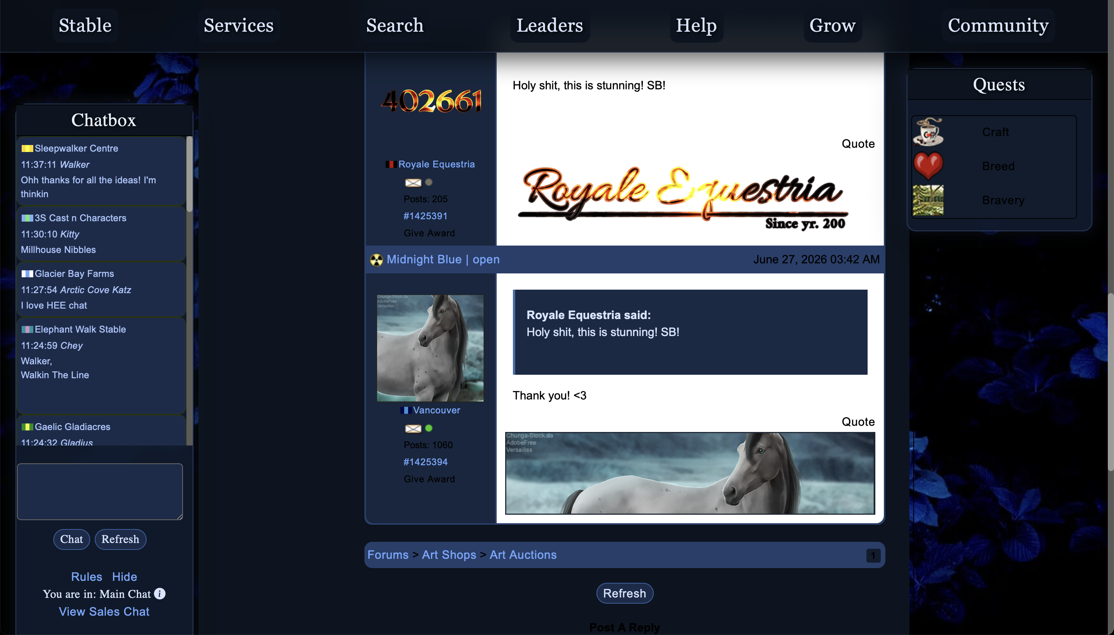This screenshot has height=635, width=1114.
Task: Open Elephant Walk Stable from chat
Action: tap(80, 330)
